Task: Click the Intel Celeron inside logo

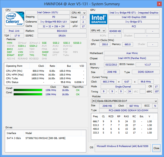Action: (14, 19)
